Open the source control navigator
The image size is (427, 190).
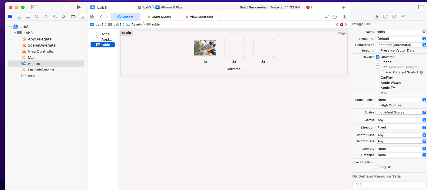click(x=19, y=17)
